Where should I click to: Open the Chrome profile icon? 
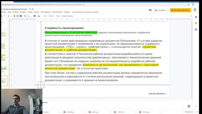pyautogui.click(x=193, y=4)
